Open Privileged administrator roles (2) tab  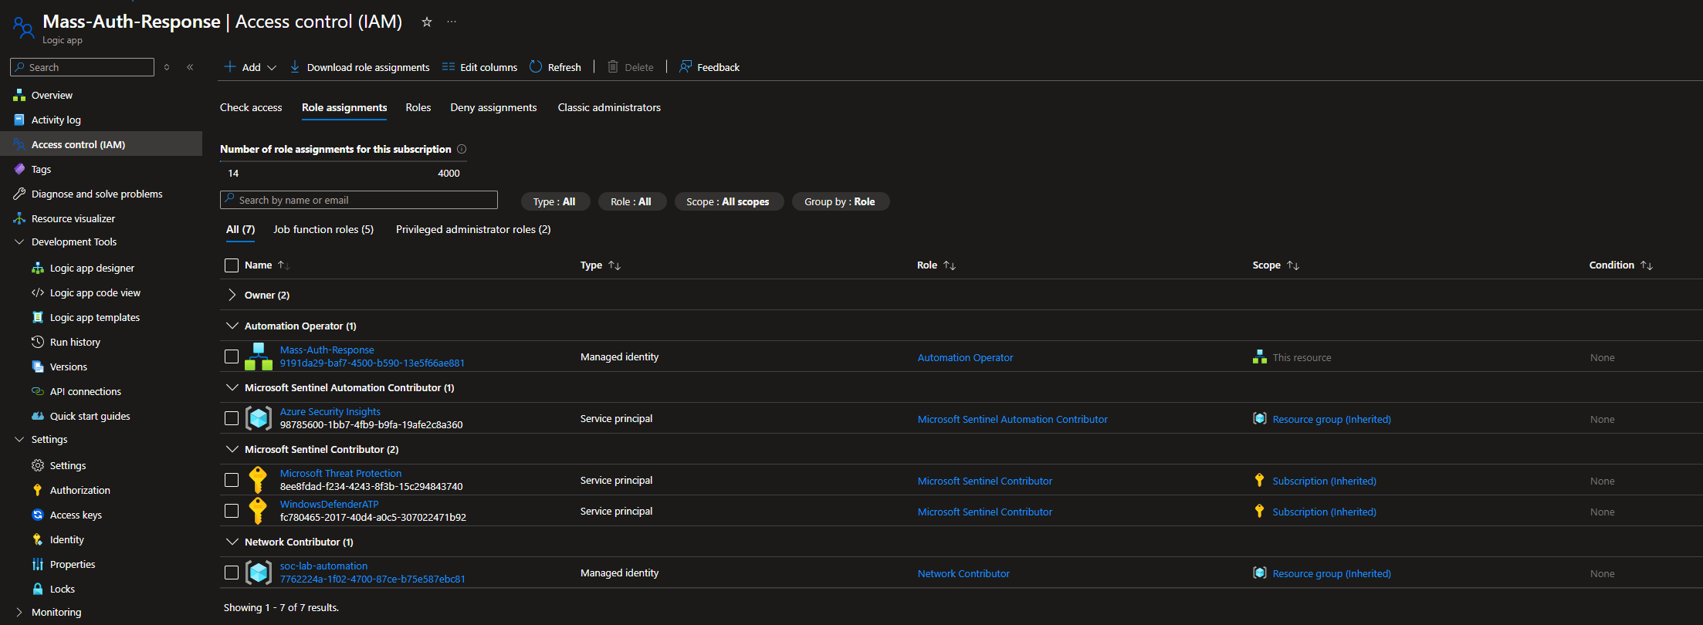[473, 229]
